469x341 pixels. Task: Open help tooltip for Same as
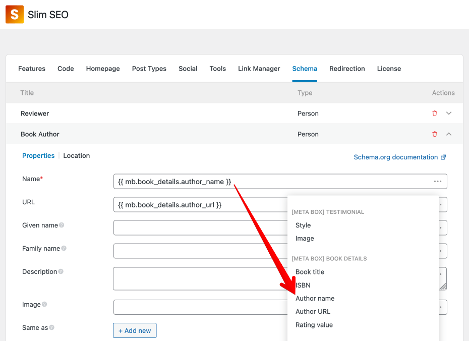point(52,327)
